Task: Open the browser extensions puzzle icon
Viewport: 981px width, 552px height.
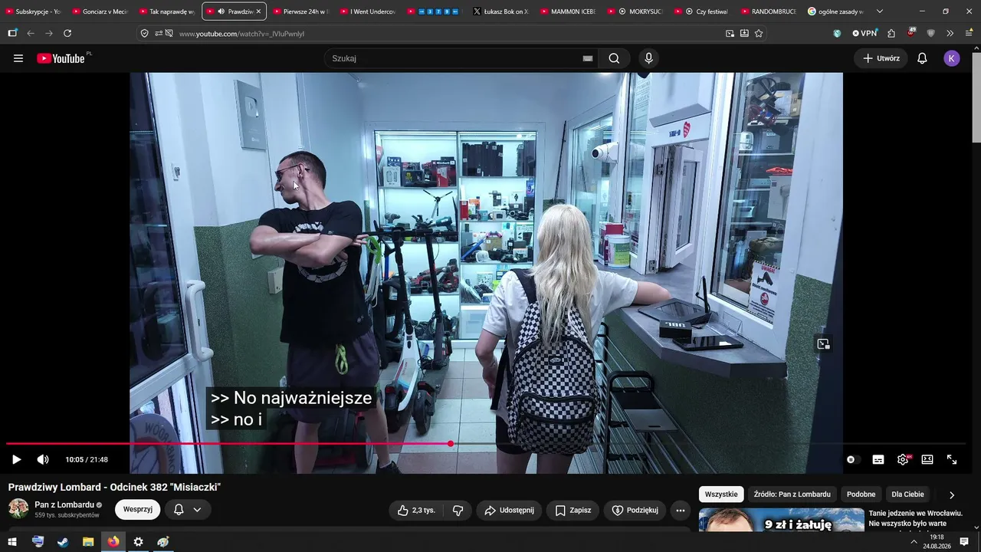Action: click(x=891, y=34)
